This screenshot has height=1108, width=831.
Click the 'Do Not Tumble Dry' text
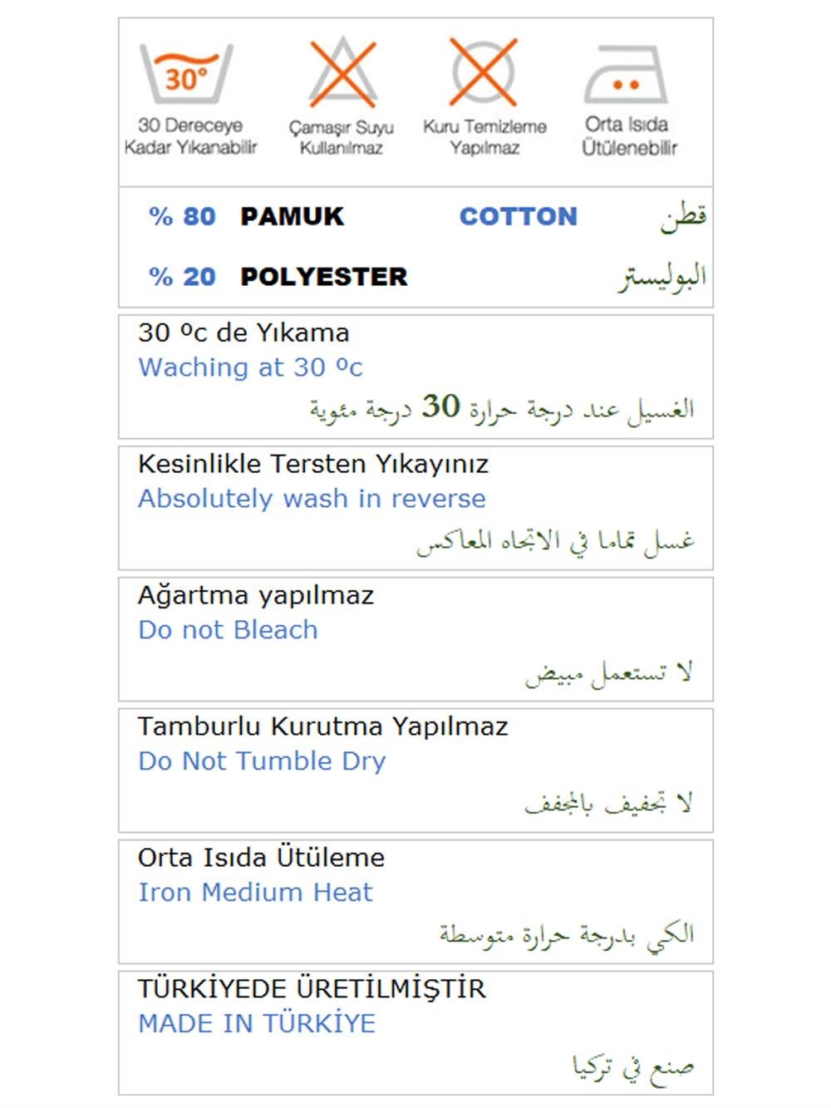coord(262,761)
